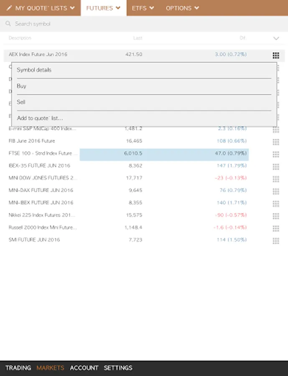Open grid menu icon for FIB June 2016 Future

[x=275, y=142]
